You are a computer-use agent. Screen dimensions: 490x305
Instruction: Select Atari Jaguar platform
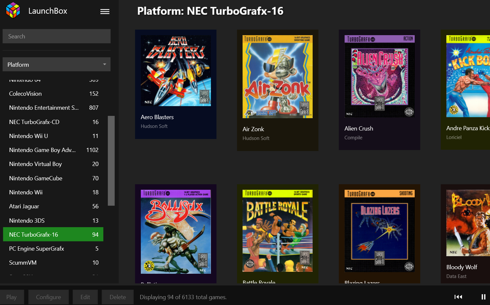coord(53,206)
